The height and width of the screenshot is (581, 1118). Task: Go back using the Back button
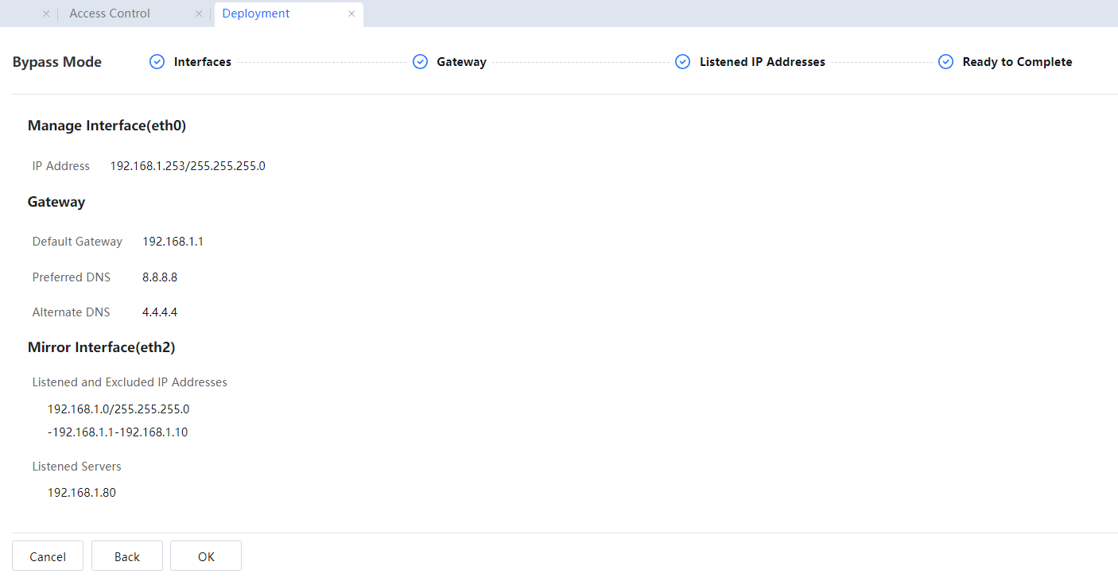click(x=127, y=556)
